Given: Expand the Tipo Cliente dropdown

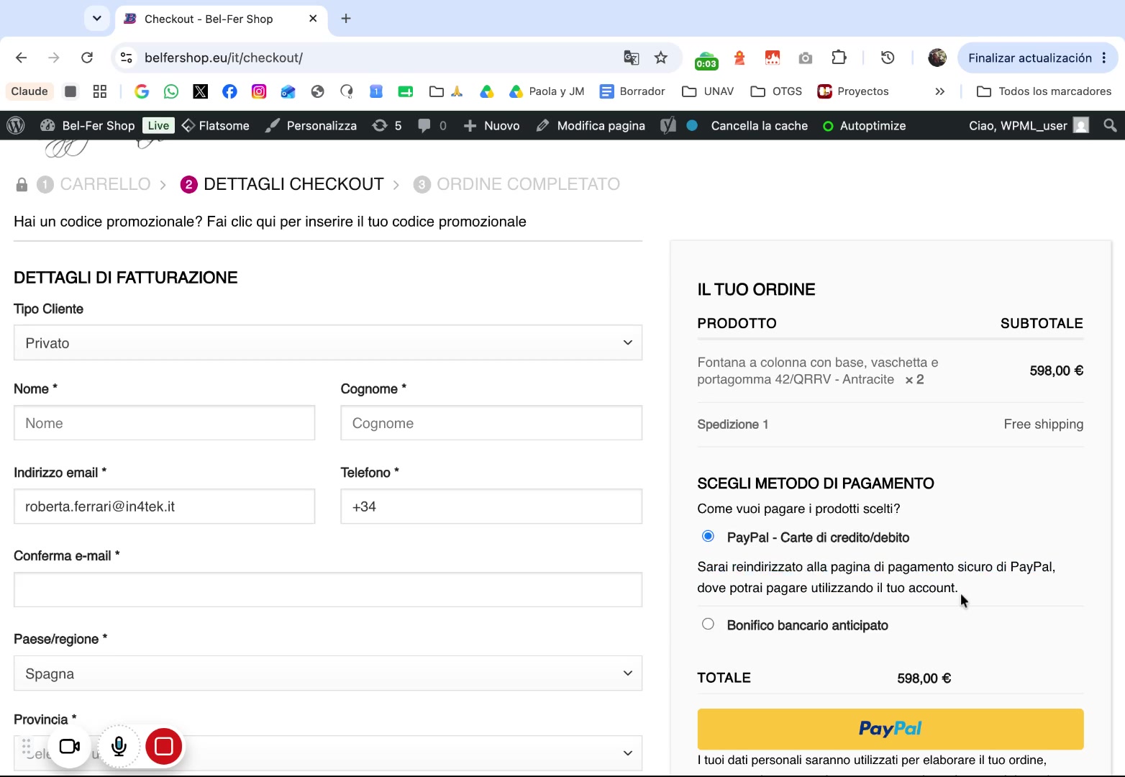Looking at the screenshot, I should (x=328, y=342).
